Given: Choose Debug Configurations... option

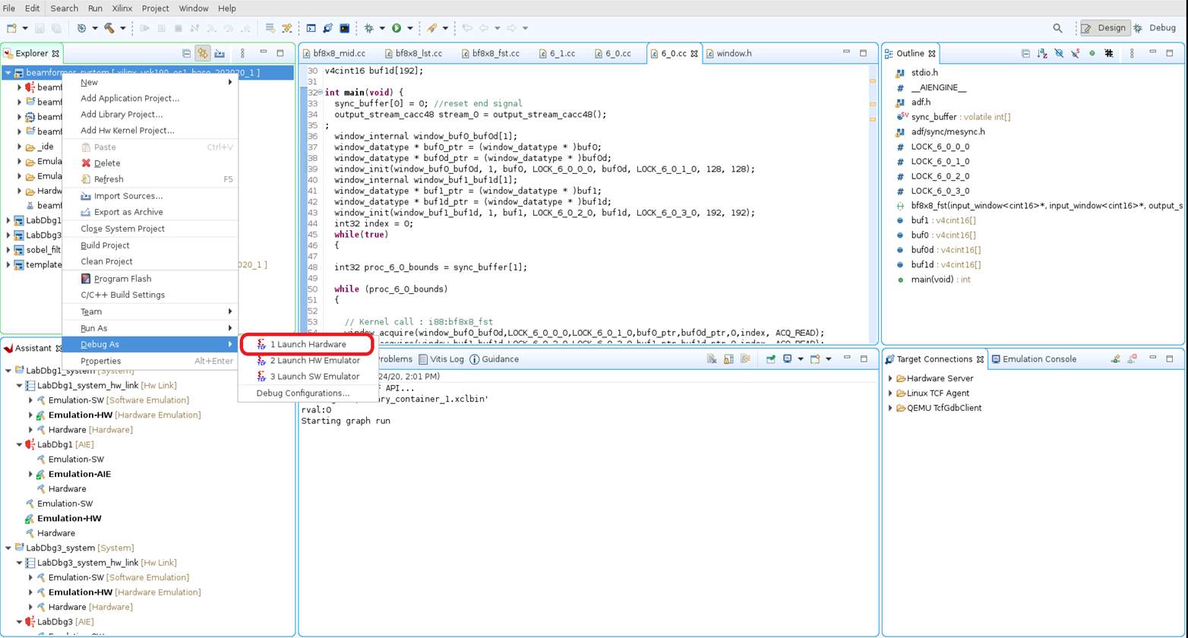Looking at the screenshot, I should 302,393.
